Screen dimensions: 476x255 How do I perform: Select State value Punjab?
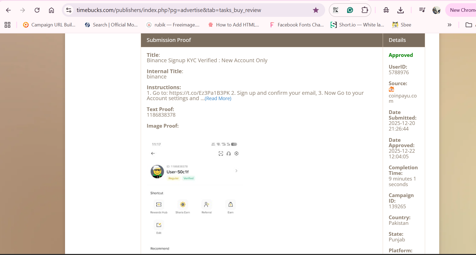tap(397, 240)
